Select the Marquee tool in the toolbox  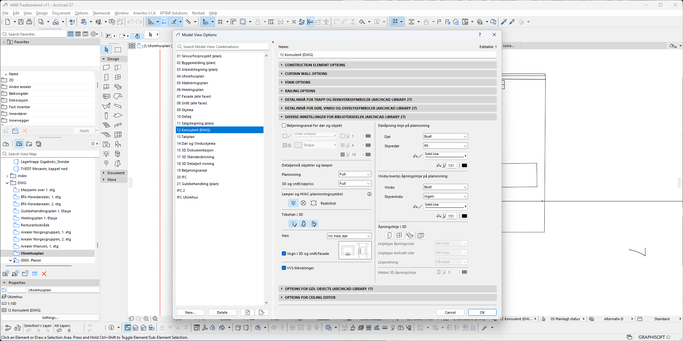pos(118,50)
